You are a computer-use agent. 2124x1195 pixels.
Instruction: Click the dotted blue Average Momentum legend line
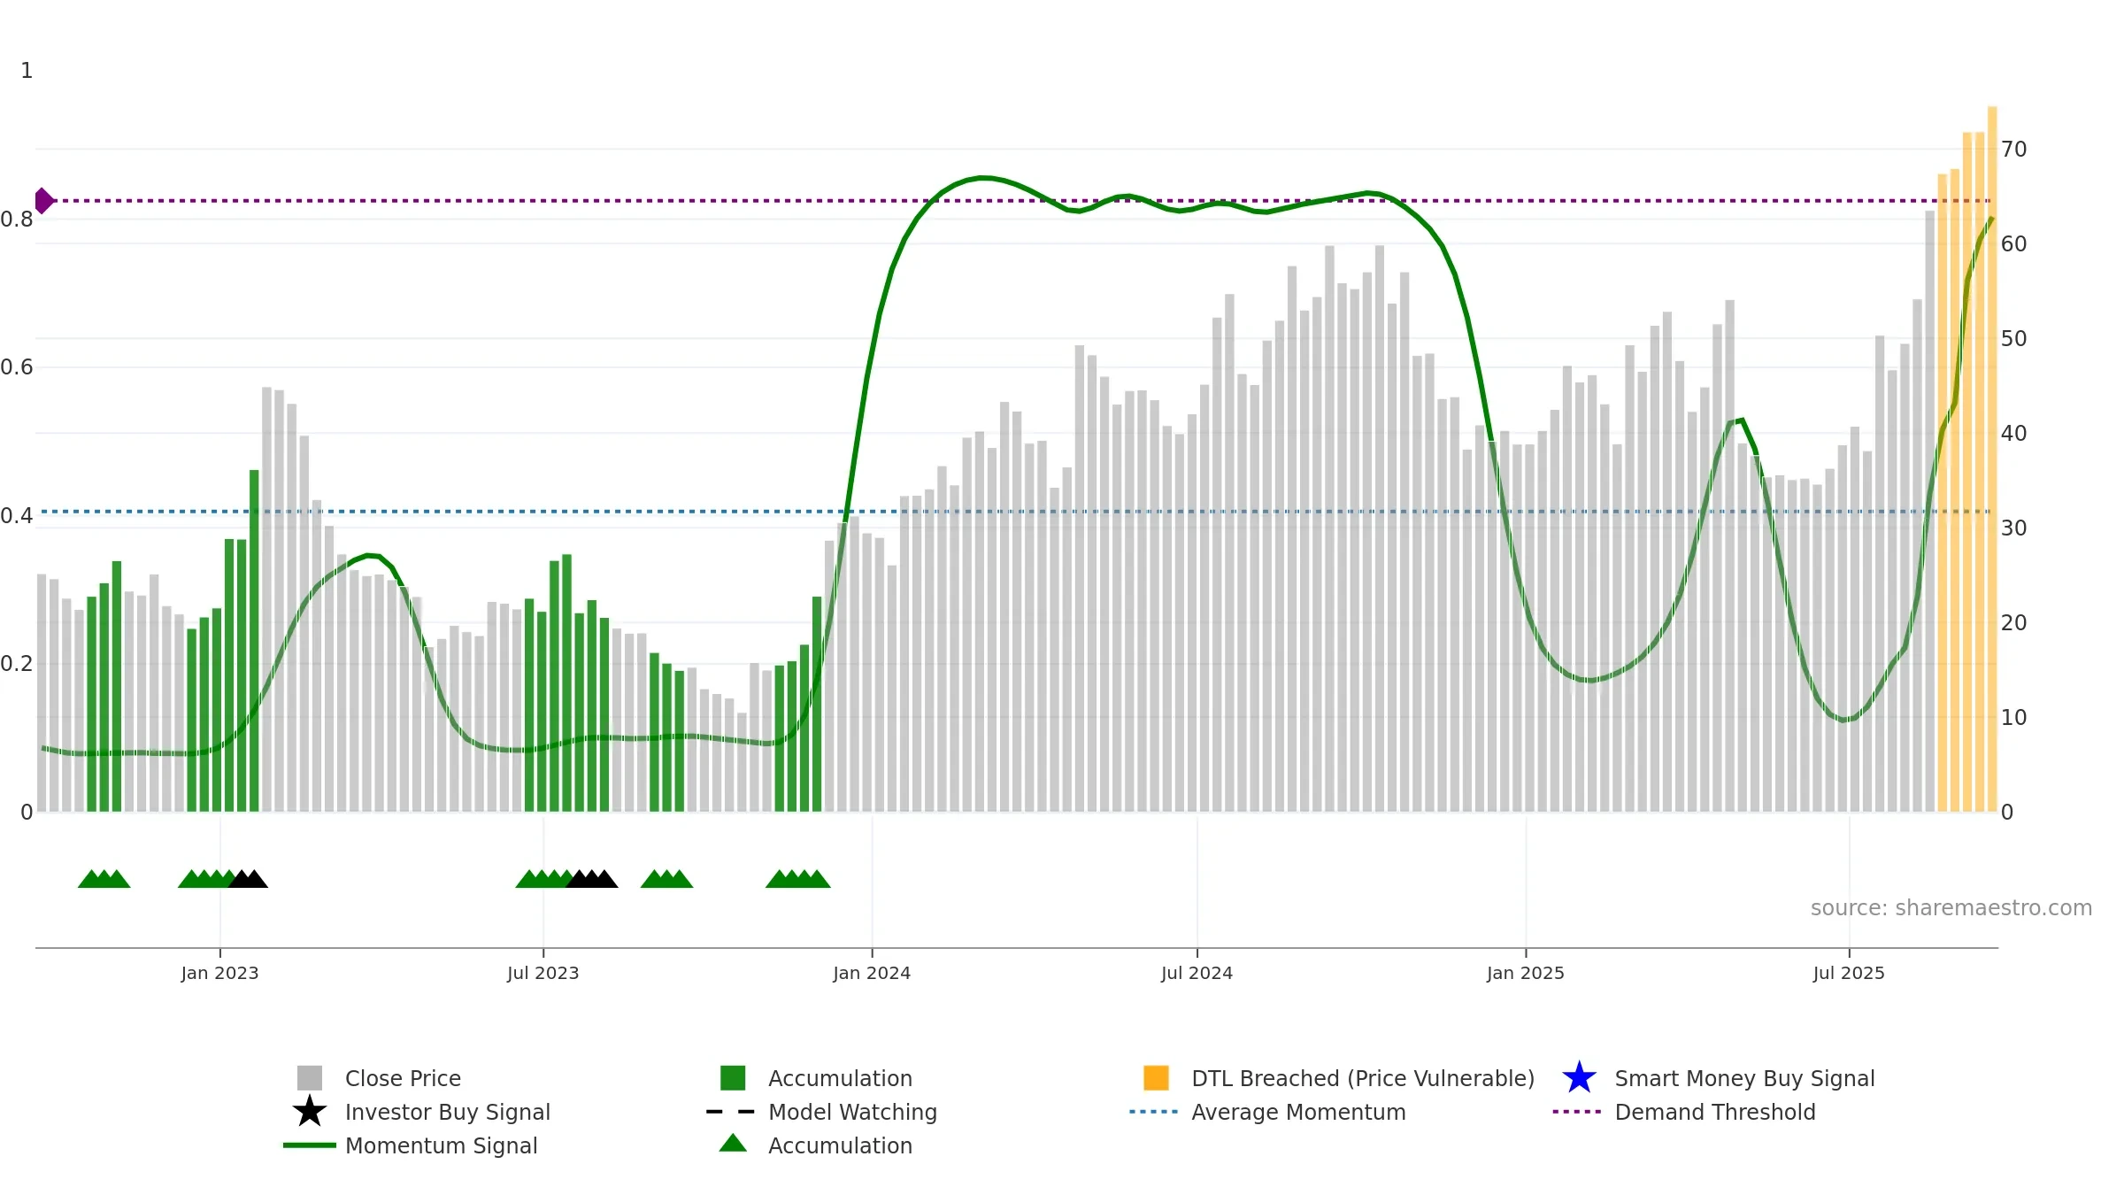pyautogui.click(x=1154, y=1112)
